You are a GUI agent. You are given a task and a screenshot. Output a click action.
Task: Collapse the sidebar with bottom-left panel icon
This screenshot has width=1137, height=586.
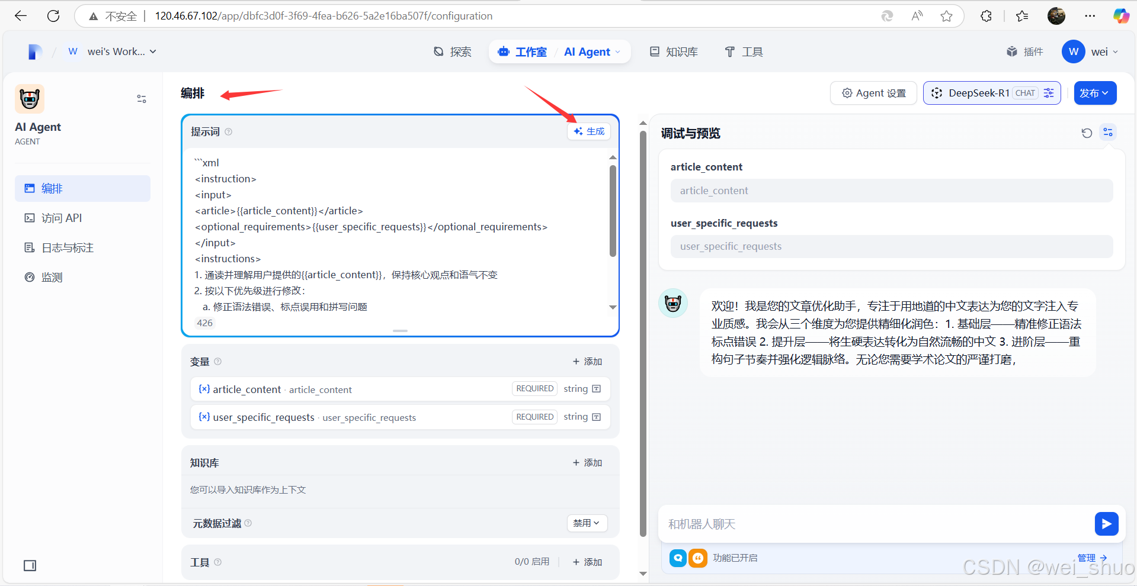(x=30, y=566)
